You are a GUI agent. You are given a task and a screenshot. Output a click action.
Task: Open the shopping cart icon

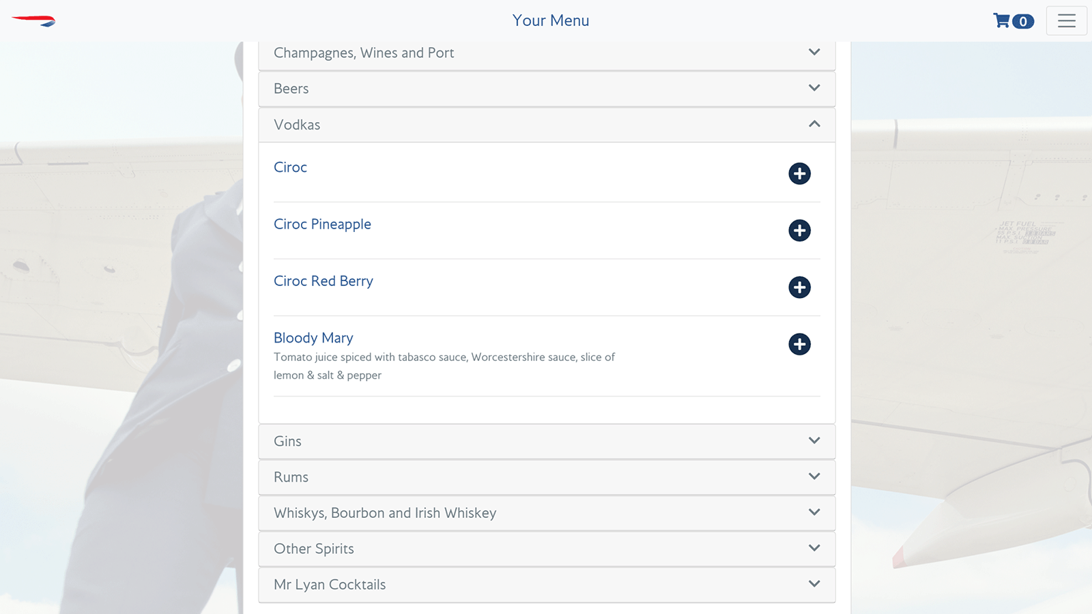pos(1001,20)
